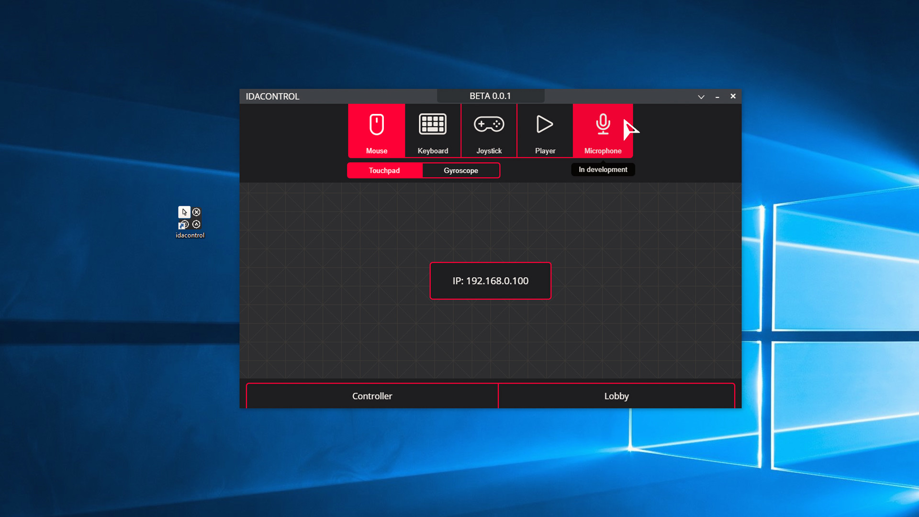Enable Touchpad mouse mode
Screen dimensions: 919x517
pos(384,170)
